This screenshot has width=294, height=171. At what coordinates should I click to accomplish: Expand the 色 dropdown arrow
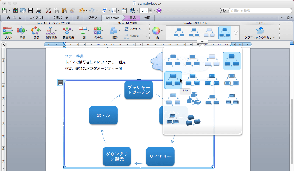coord(162,31)
